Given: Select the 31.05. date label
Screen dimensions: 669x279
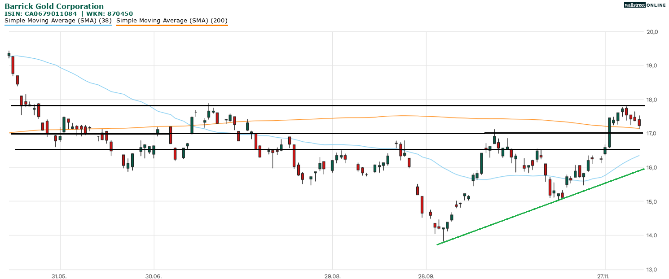Looking at the screenshot, I should [59, 276].
